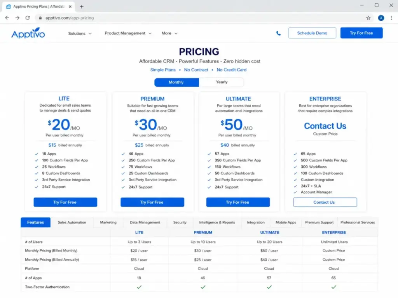Expand the Solutions dropdown menu
Image resolution: width=398 pixels, height=298 pixels.
pos(80,33)
